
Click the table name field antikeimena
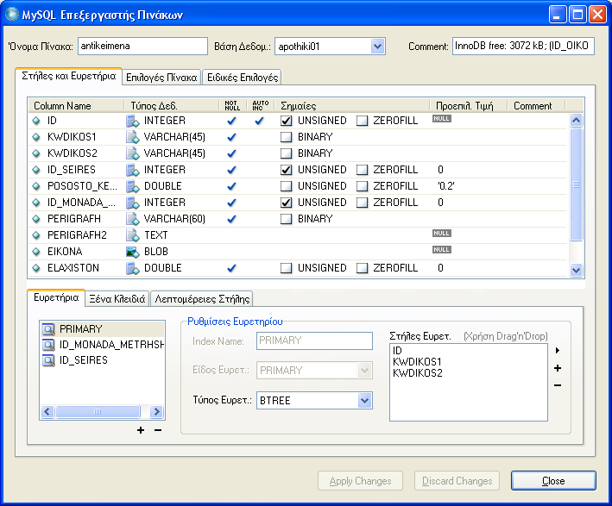[x=142, y=46]
